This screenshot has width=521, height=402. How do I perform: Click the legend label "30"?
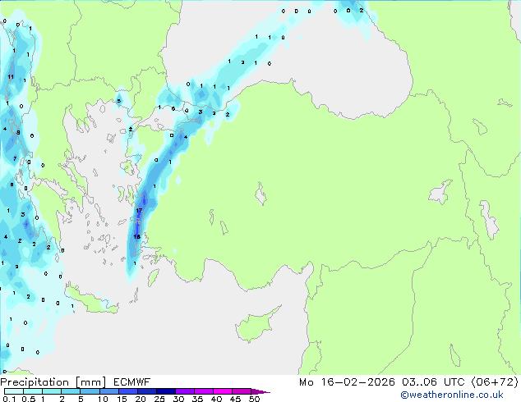tap(178, 399)
